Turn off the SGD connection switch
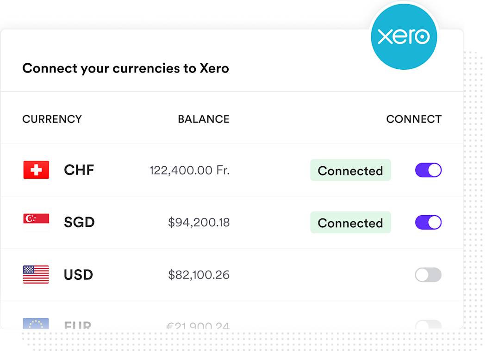 coord(428,222)
